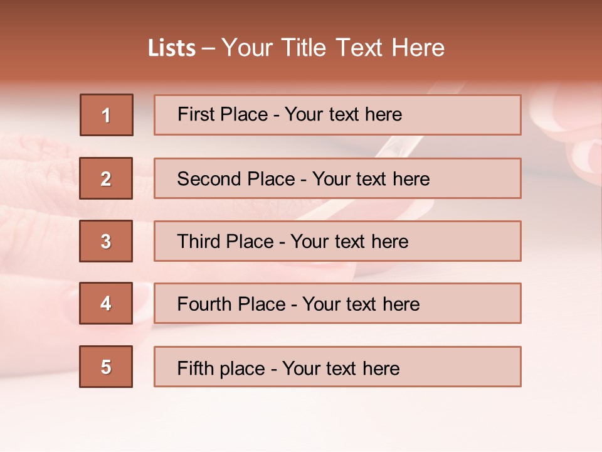Viewport: 602px width, 452px height.
Task: Click the First Place text bar
Action: 337,115
